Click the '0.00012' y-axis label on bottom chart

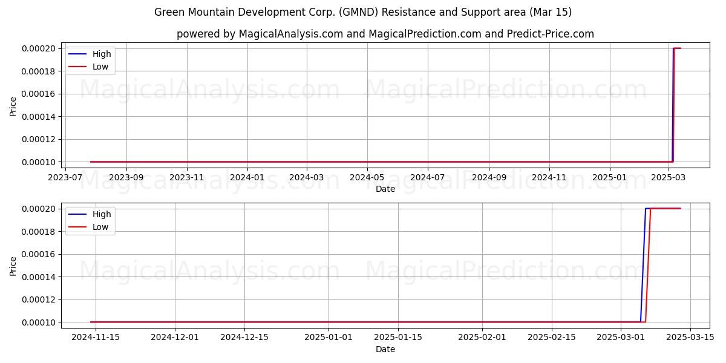pyautogui.click(x=39, y=299)
